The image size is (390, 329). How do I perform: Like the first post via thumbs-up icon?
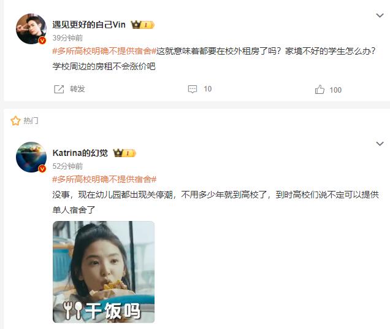319,90
